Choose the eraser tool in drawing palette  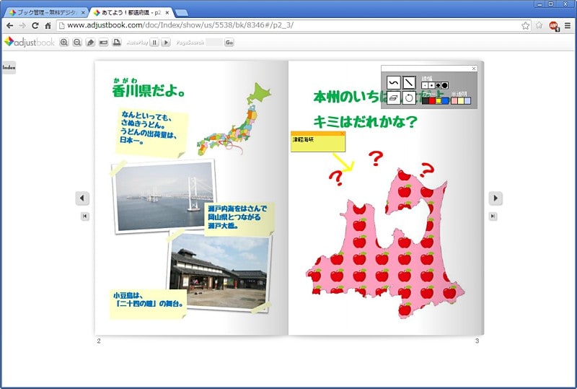tap(393, 97)
